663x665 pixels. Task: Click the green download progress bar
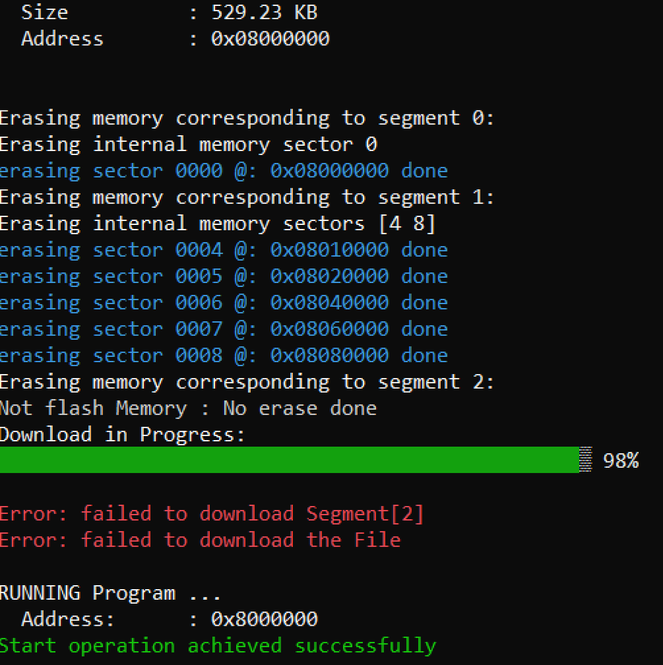click(290, 460)
